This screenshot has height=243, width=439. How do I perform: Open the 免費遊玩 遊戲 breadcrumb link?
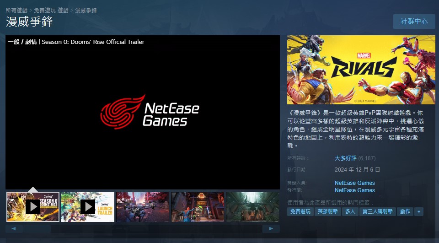[x=51, y=11]
